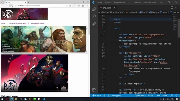
Task: Select the iframe breadcrumb
Action: 174,12
